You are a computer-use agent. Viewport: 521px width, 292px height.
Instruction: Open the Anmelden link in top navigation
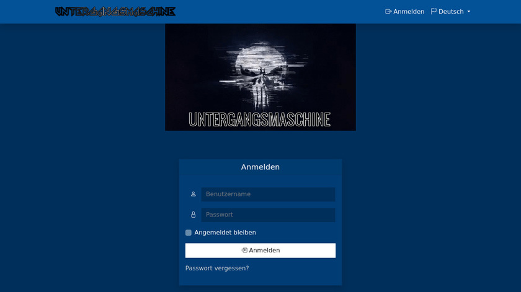pos(404,12)
